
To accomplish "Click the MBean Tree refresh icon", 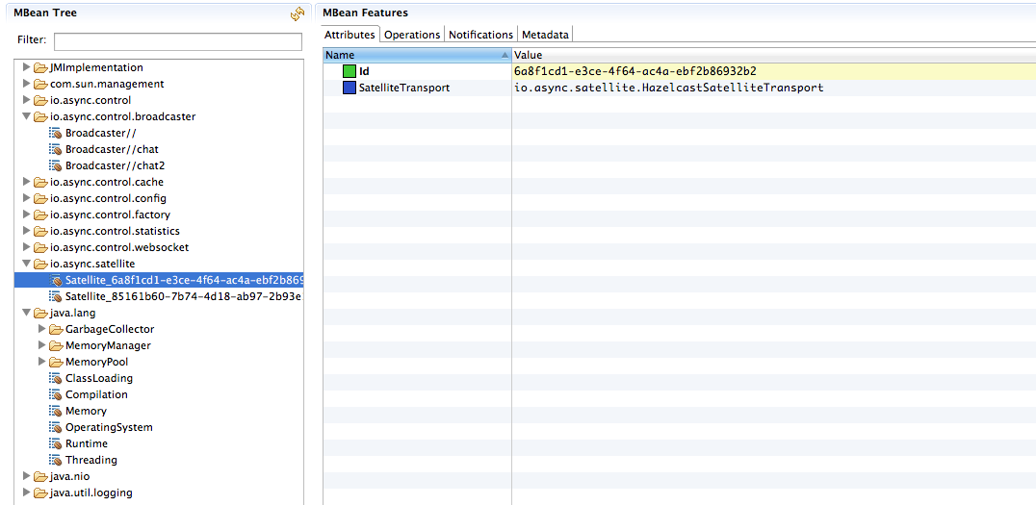I will [298, 13].
